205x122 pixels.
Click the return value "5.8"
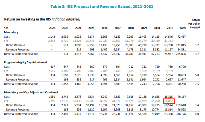point(197,75)
